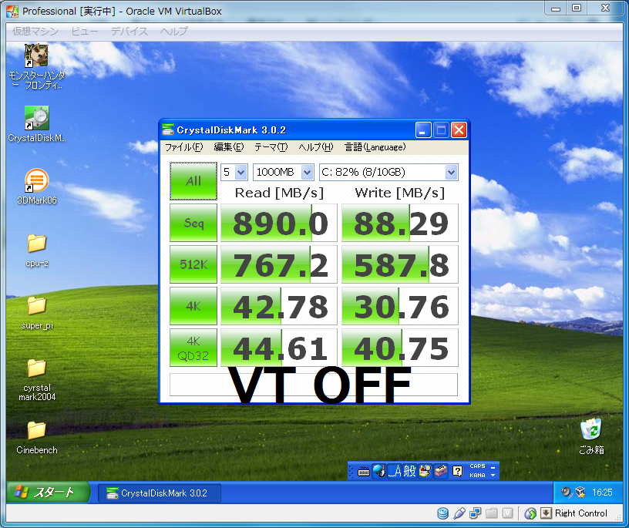Click the 512K write result 587.8
This screenshot has width=629, height=528.
point(400,264)
